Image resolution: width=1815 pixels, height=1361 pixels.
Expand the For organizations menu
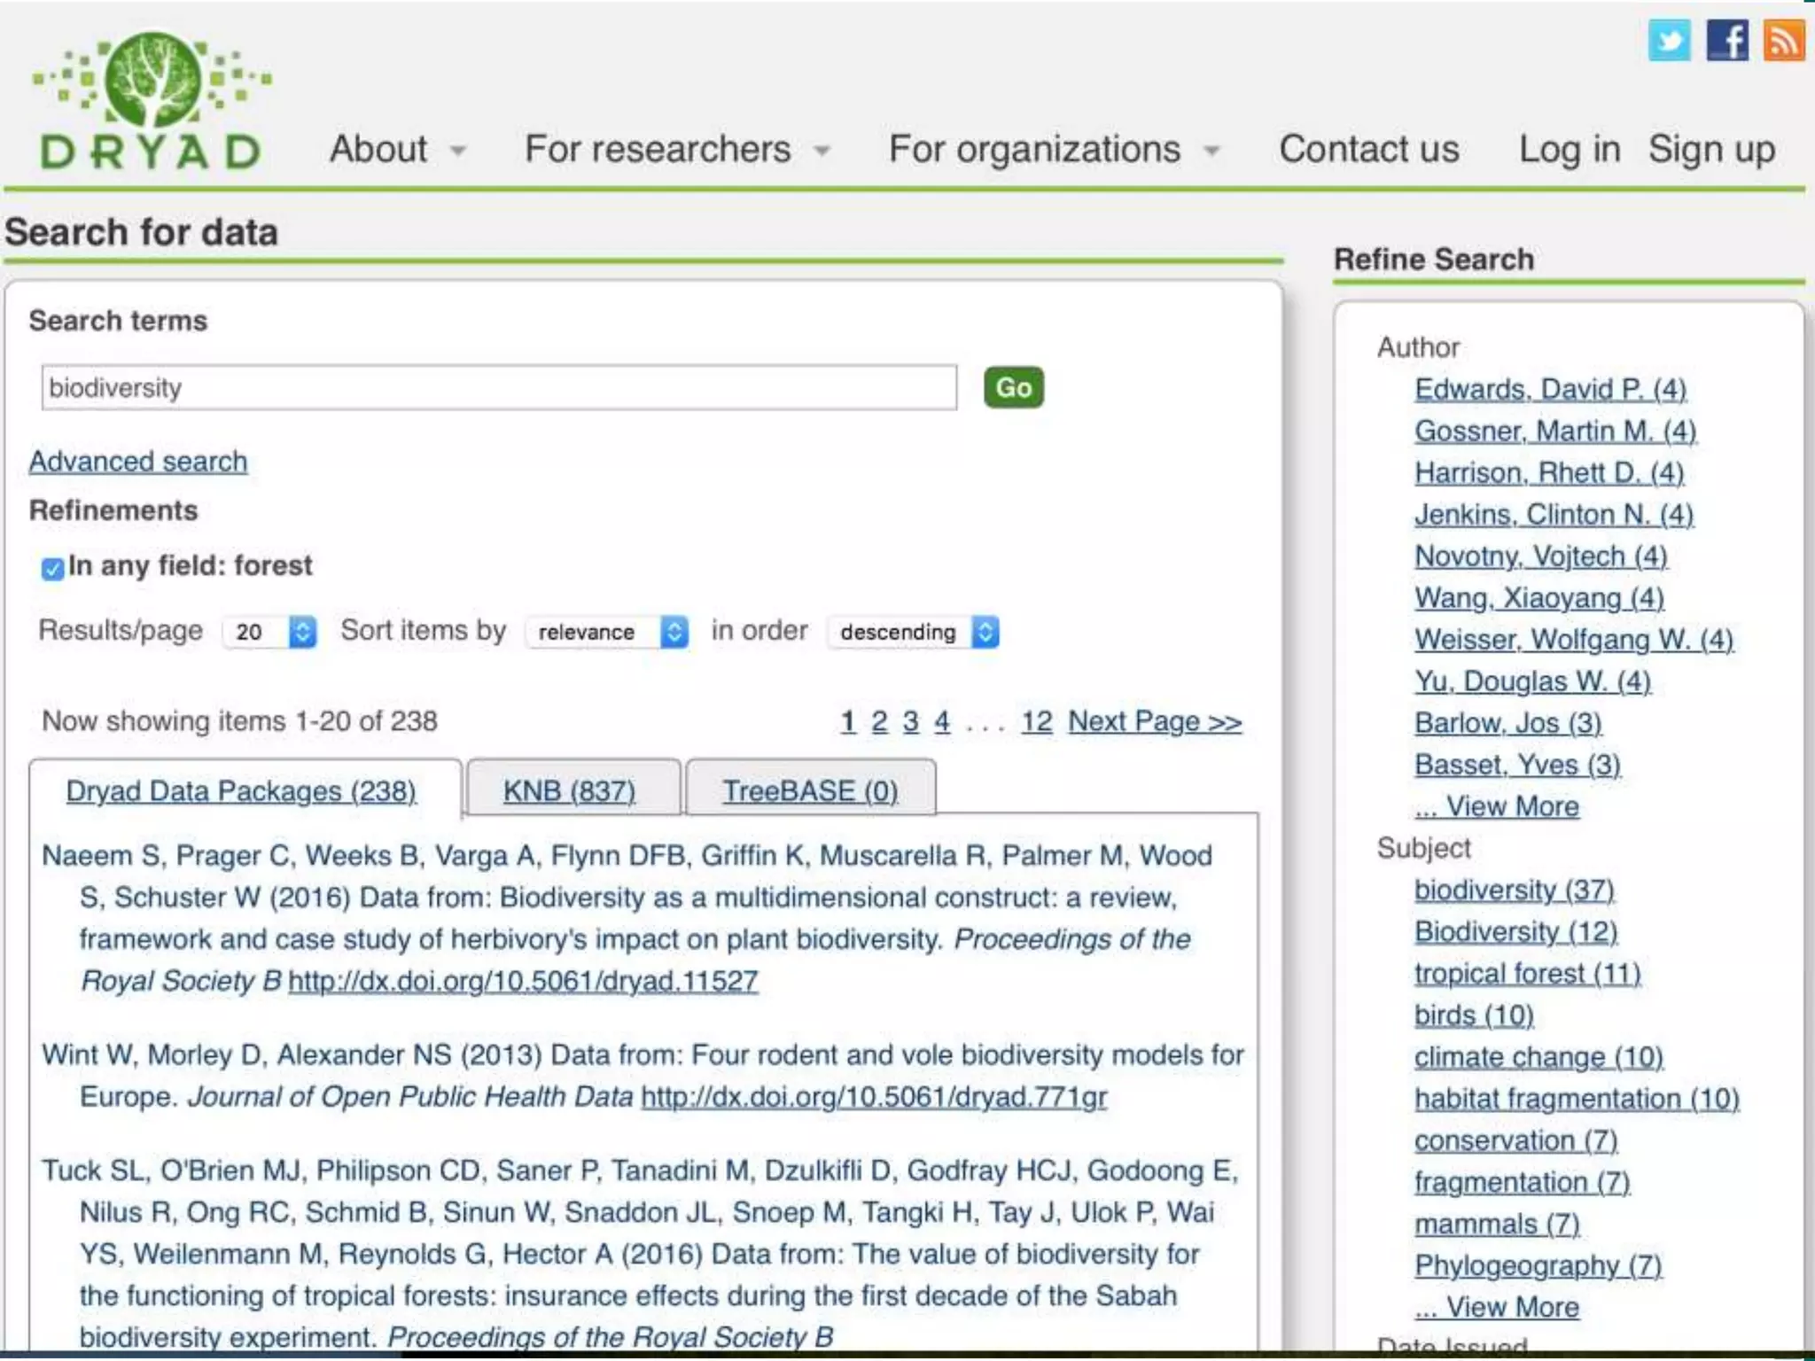tap(1053, 149)
